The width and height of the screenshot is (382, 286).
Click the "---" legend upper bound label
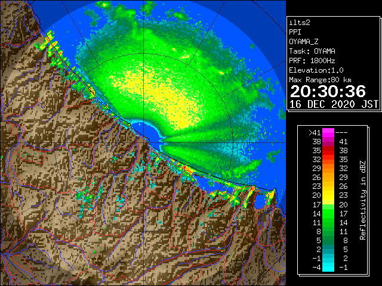[341, 133]
